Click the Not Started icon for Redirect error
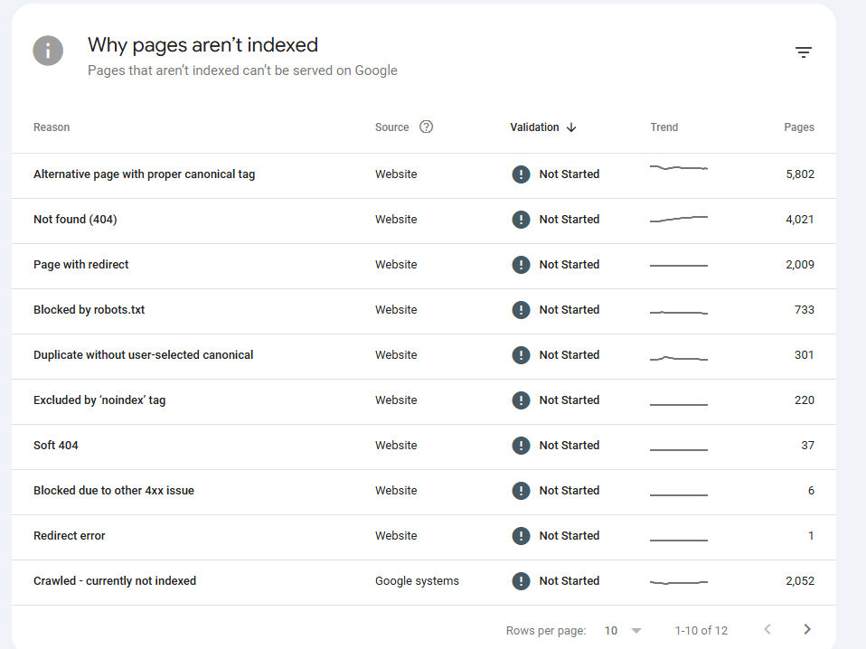This screenshot has width=866, height=649. pyautogui.click(x=521, y=536)
